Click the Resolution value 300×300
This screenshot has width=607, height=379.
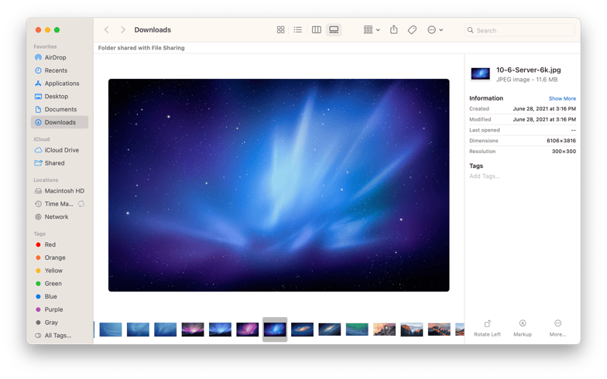coord(564,152)
